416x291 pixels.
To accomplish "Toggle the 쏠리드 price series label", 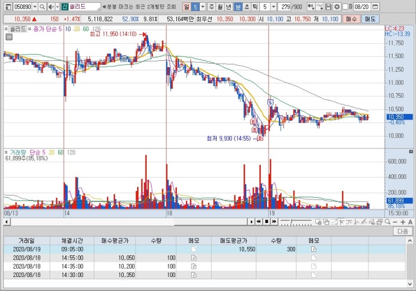I will pos(18,29).
